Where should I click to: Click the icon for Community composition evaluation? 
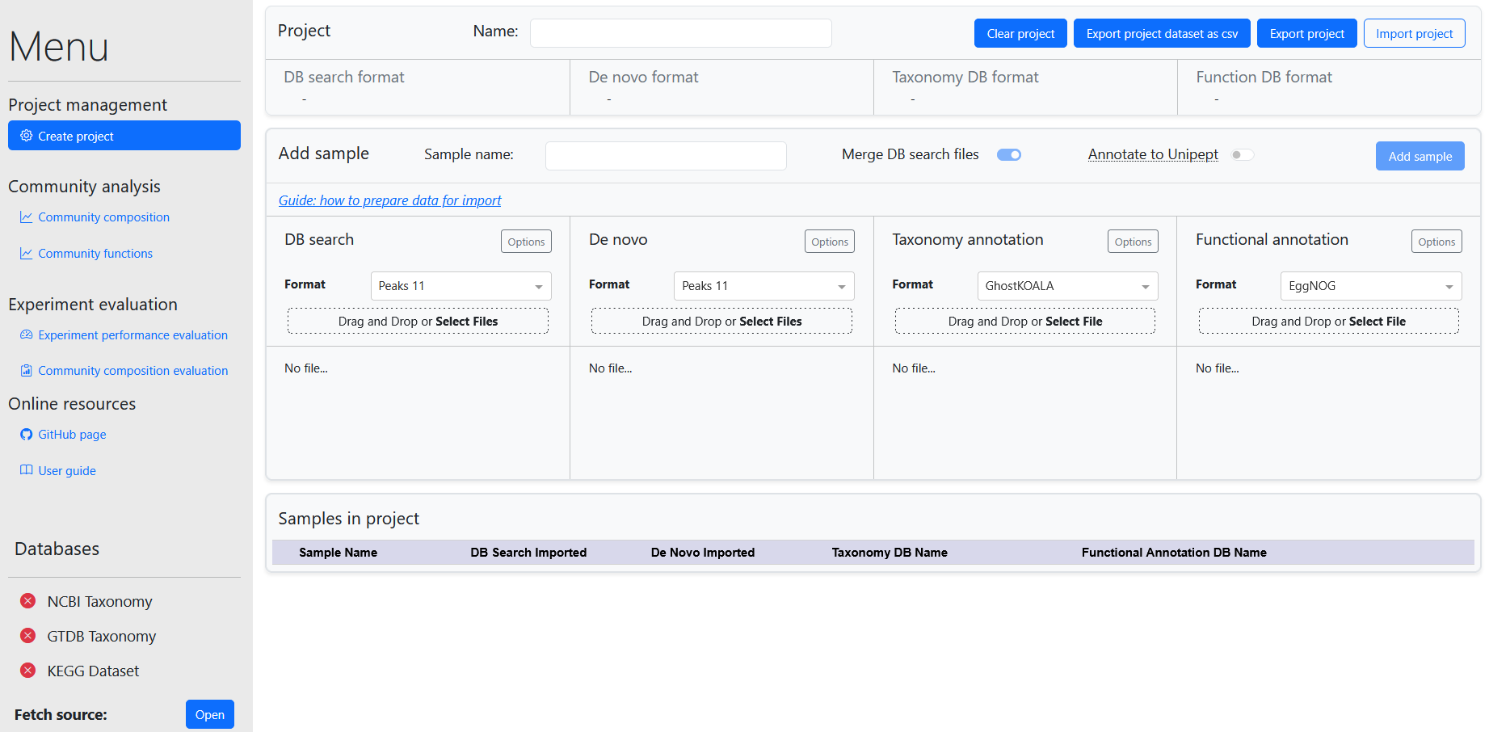point(27,371)
